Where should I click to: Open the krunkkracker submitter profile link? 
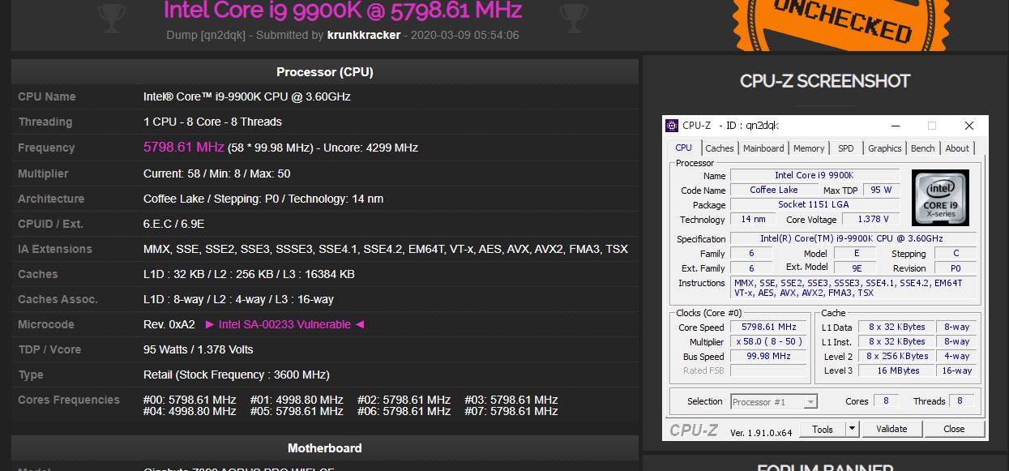(363, 35)
